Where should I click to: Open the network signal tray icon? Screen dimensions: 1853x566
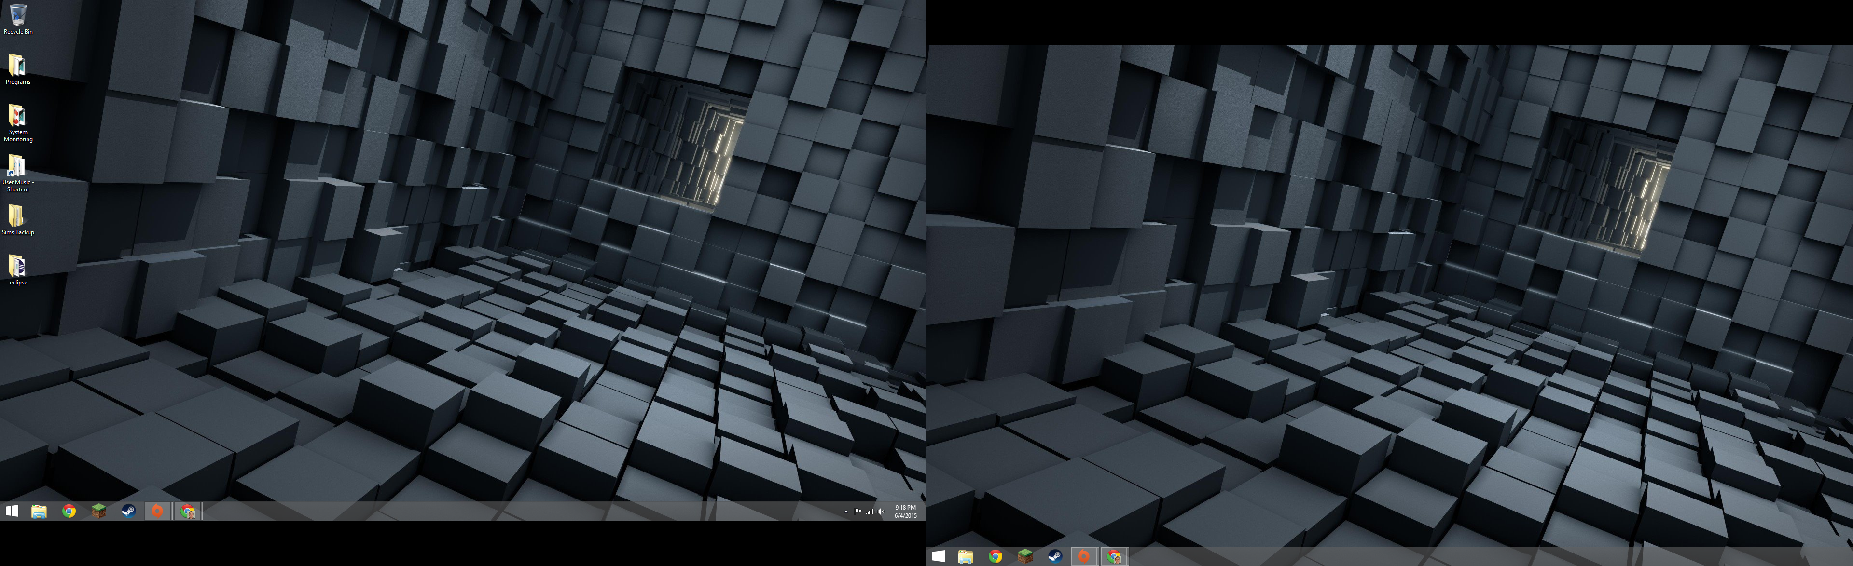click(870, 512)
